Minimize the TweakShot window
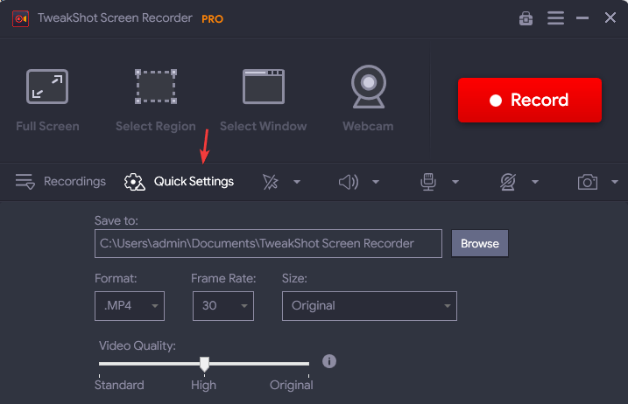 tap(582, 18)
